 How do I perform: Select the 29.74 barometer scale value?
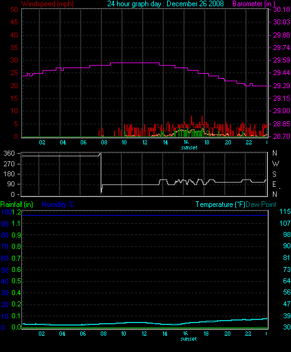[x=282, y=48]
